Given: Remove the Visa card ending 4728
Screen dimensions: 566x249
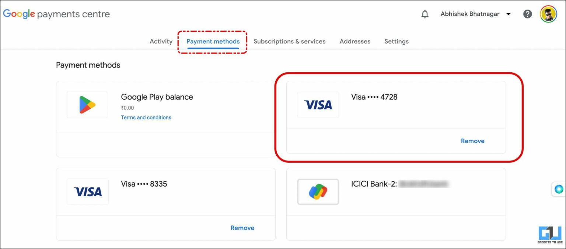Looking at the screenshot, I should [472, 141].
